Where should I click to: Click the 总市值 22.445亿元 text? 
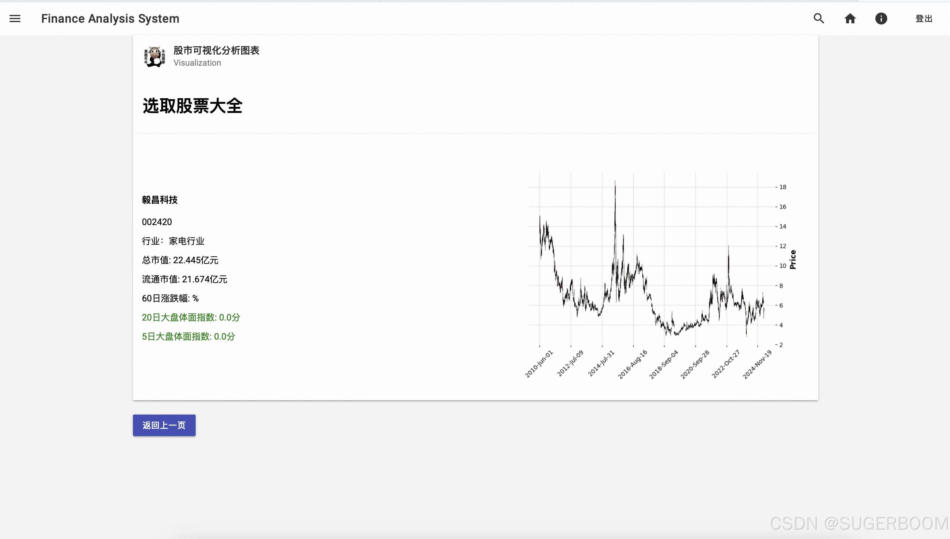pos(180,260)
